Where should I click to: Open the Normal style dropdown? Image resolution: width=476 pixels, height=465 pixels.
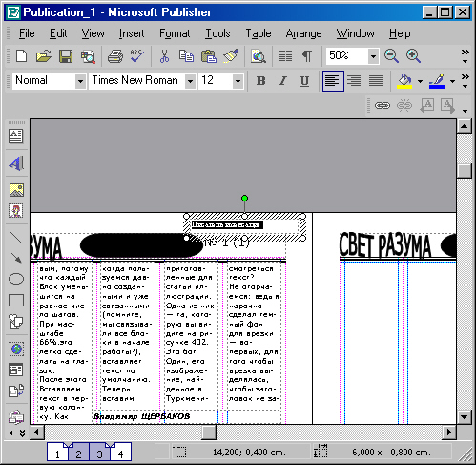pyautogui.click(x=80, y=81)
